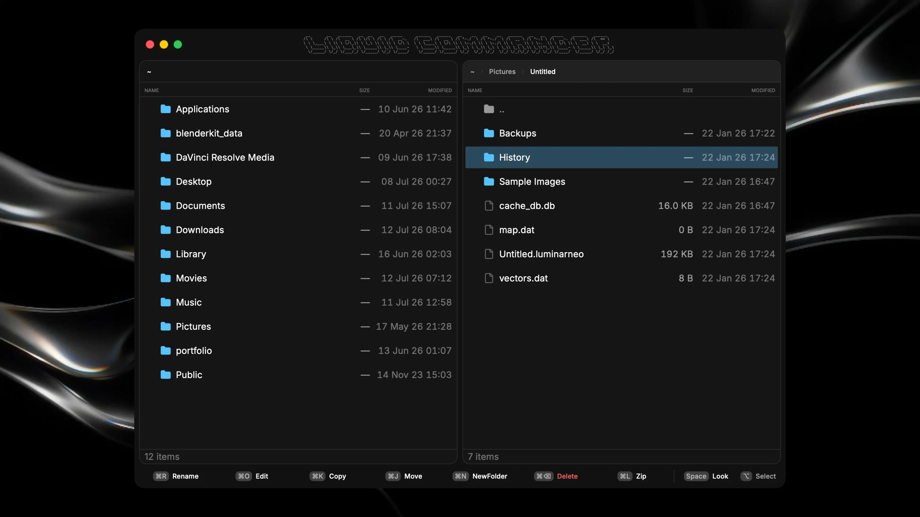Screen dimensions: 920x517
Task: Click the parent directory (..) folder icon
Action: [x=489, y=109]
